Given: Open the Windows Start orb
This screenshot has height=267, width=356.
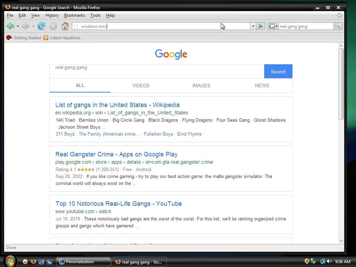Looking at the screenshot, I should (10, 261).
